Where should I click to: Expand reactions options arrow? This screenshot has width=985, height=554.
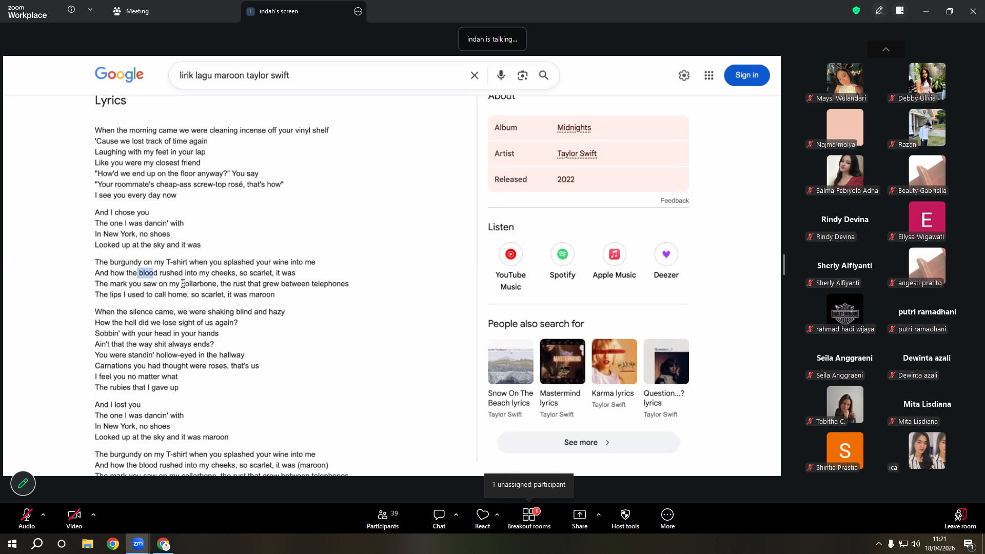click(497, 515)
